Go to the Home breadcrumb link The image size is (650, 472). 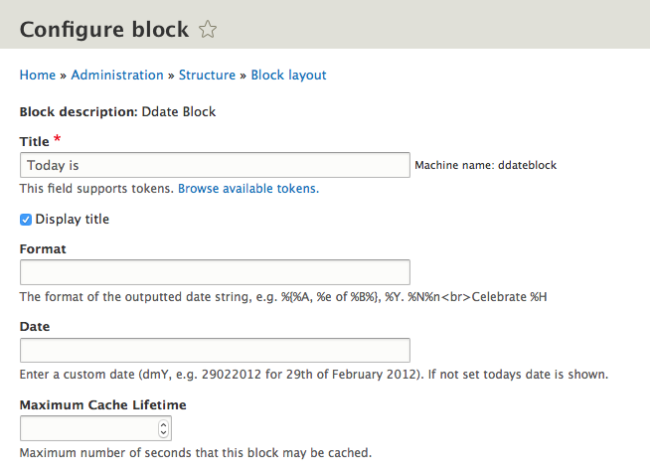coord(38,76)
